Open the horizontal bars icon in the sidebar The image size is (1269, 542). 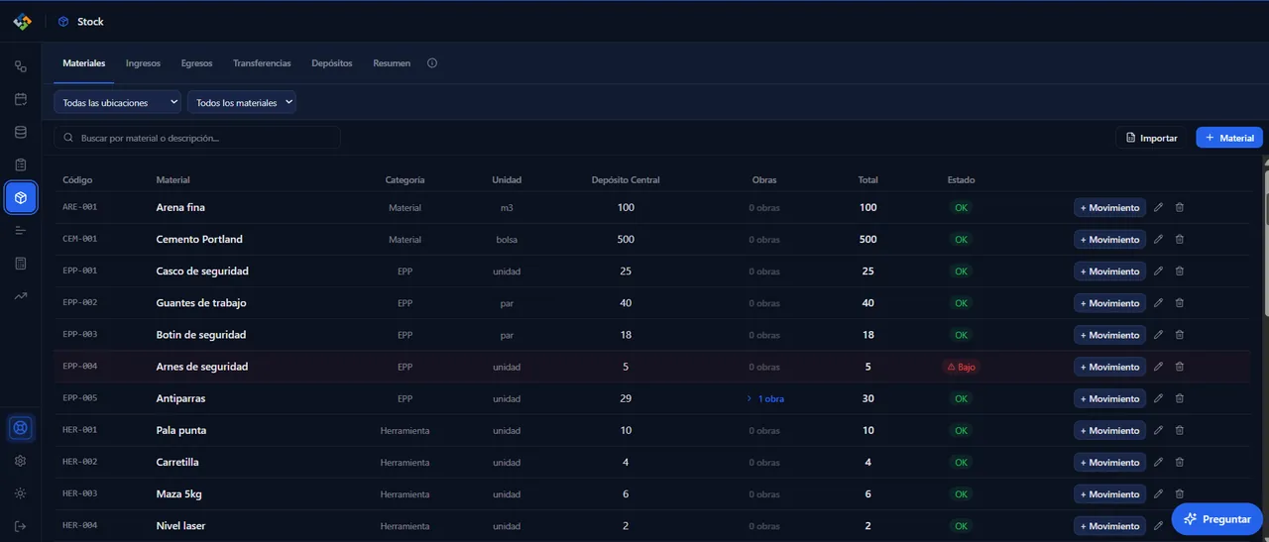coord(21,231)
